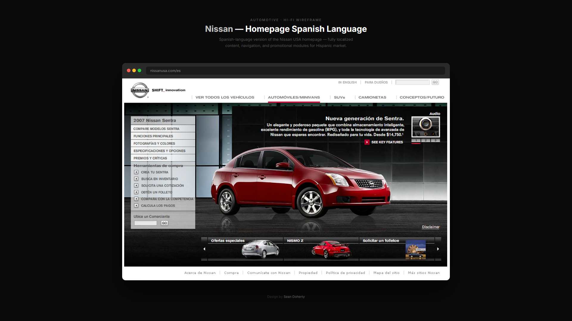
Task: Activate audio track 3
Action: 435,140
